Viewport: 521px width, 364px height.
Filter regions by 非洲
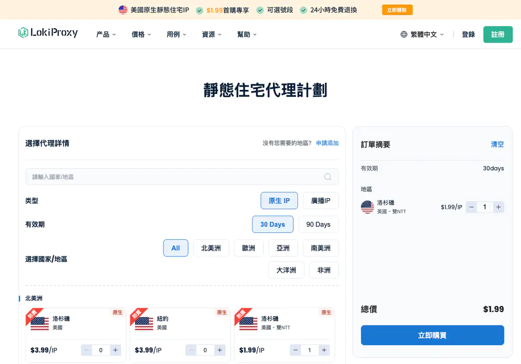pyautogui.click(x=324, y=270)
